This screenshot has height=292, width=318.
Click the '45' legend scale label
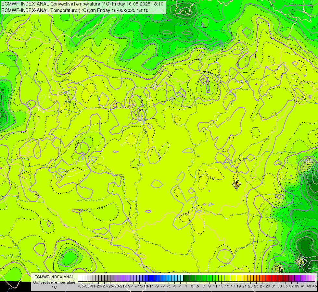(315, 286)
